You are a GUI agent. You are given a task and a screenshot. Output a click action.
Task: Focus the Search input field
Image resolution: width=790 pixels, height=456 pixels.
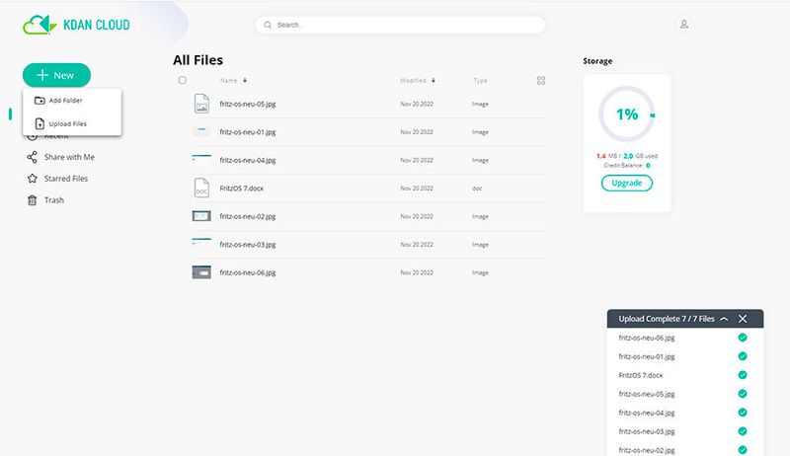click(x=400, y=25)
